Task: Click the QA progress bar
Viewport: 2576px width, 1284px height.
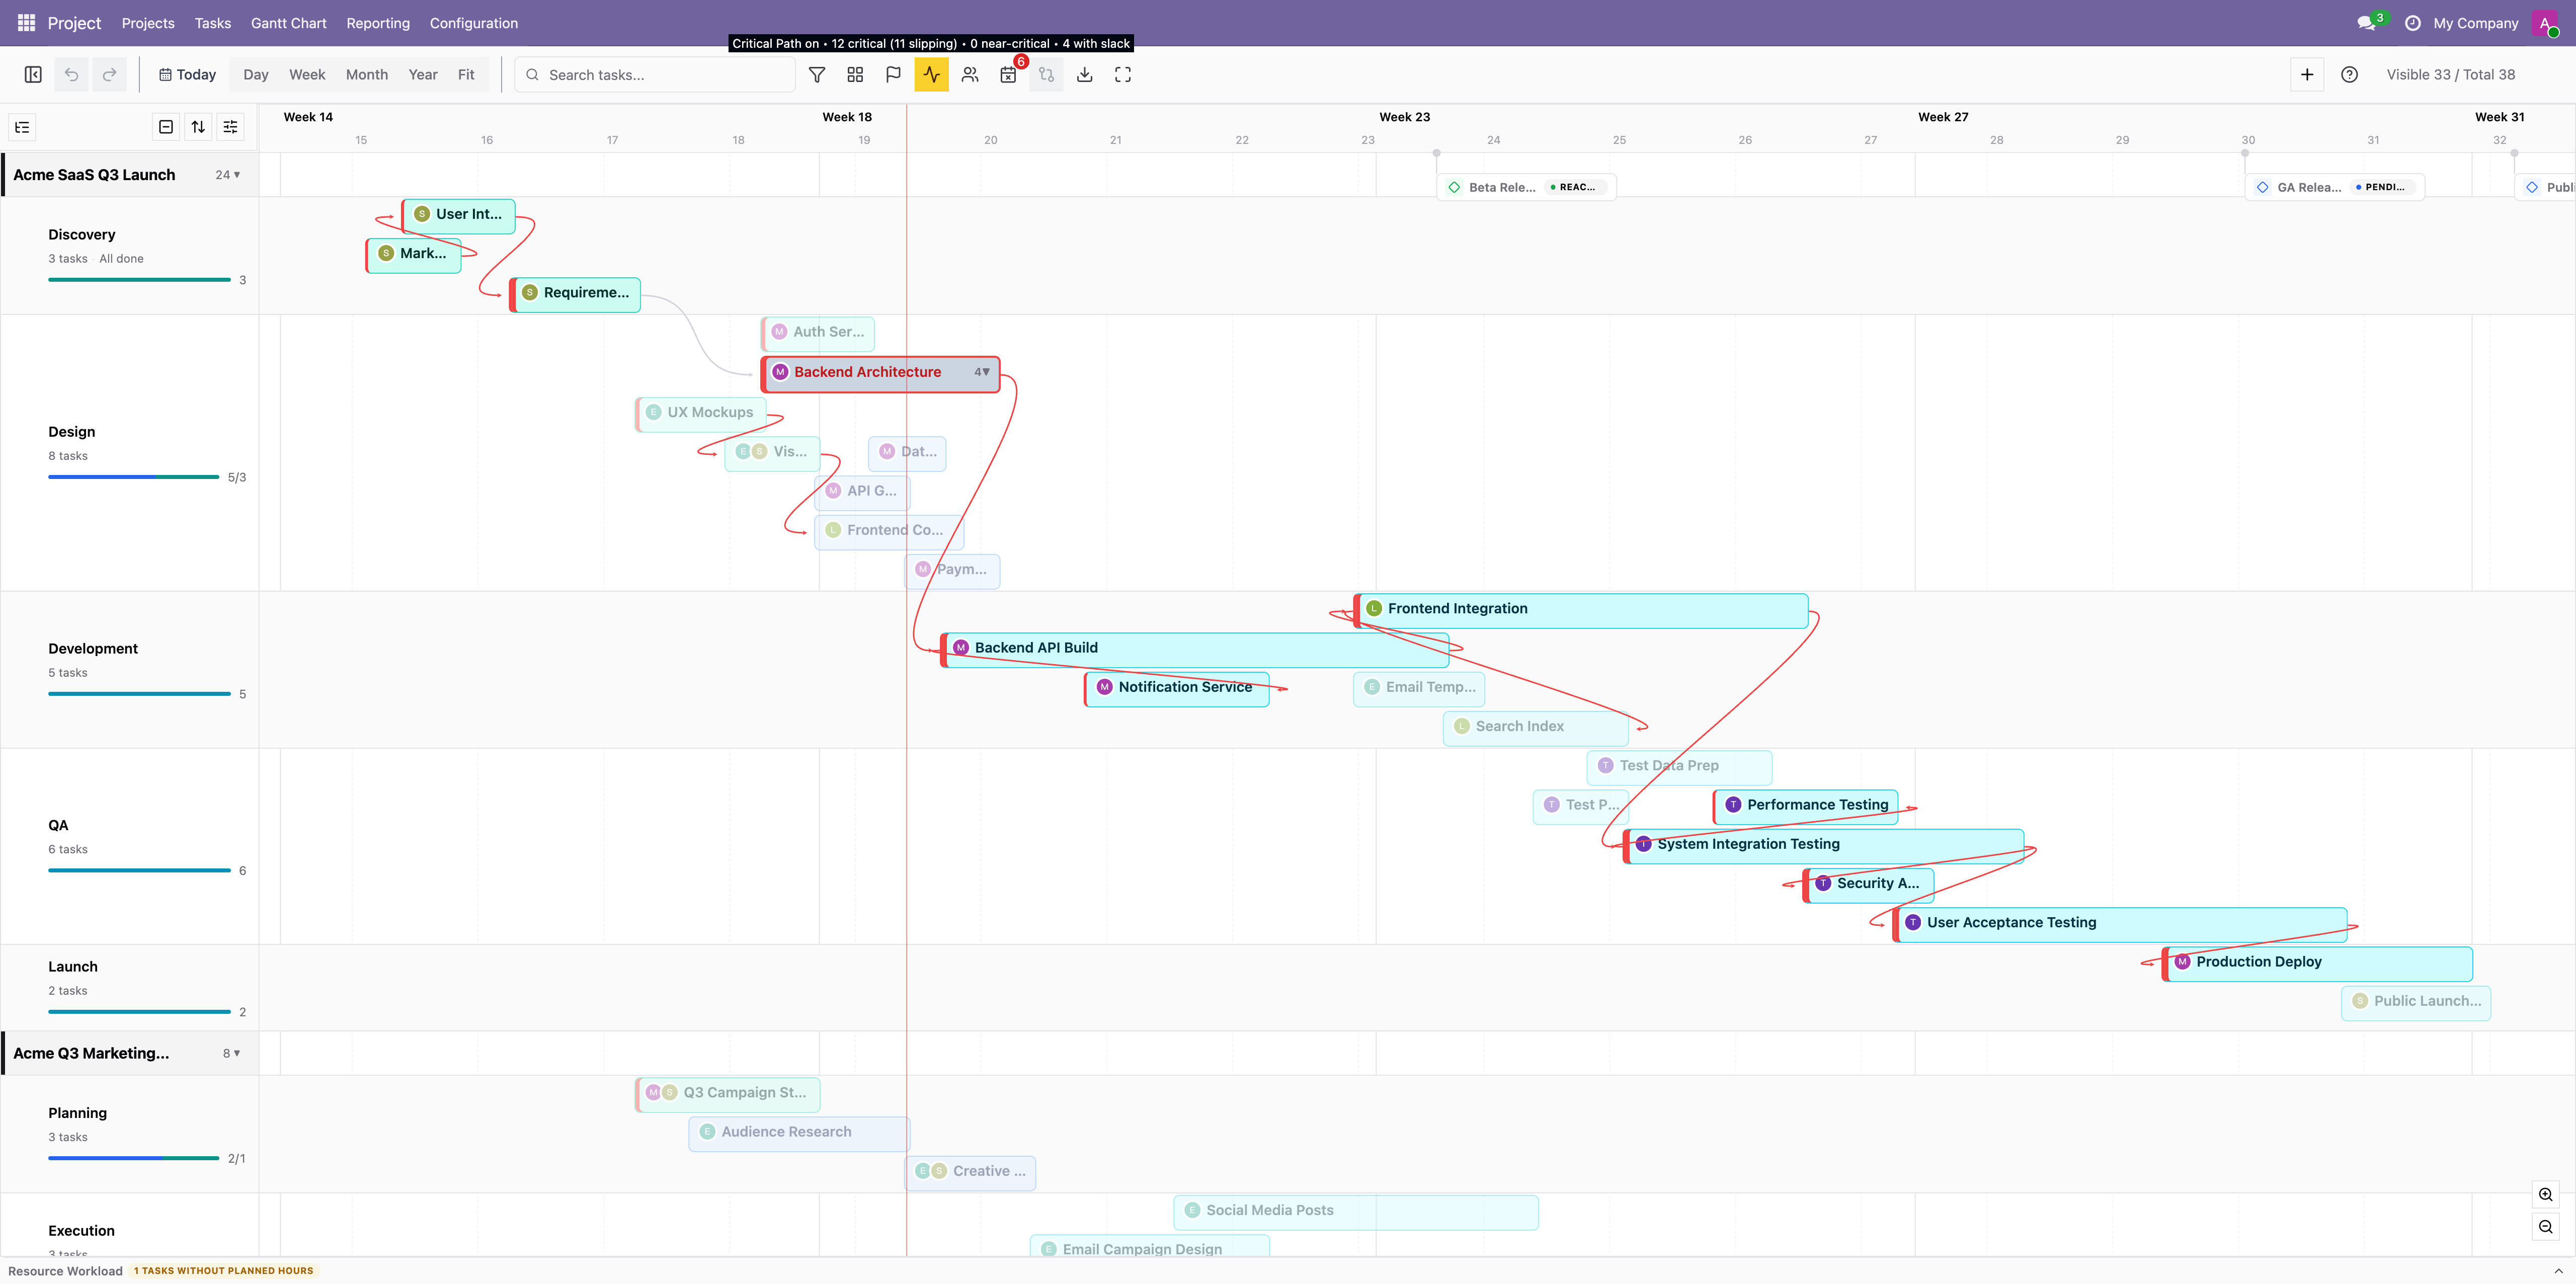Action: [x=139, y=871]
